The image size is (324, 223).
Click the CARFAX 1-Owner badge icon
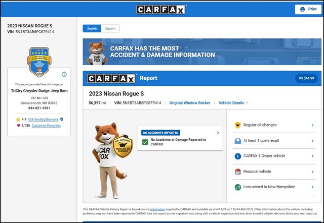click(237, 156)
